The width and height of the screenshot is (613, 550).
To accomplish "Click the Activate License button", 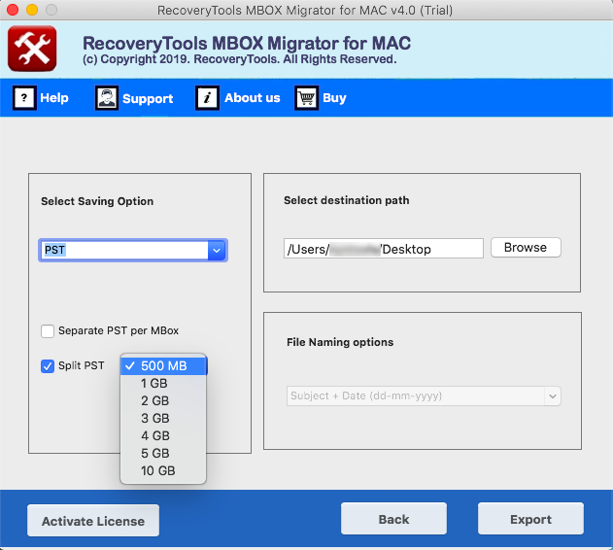I will [x=93, y=521].
